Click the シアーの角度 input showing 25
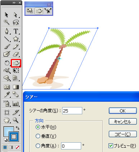 pyautogui.click(x=72, y=111)
